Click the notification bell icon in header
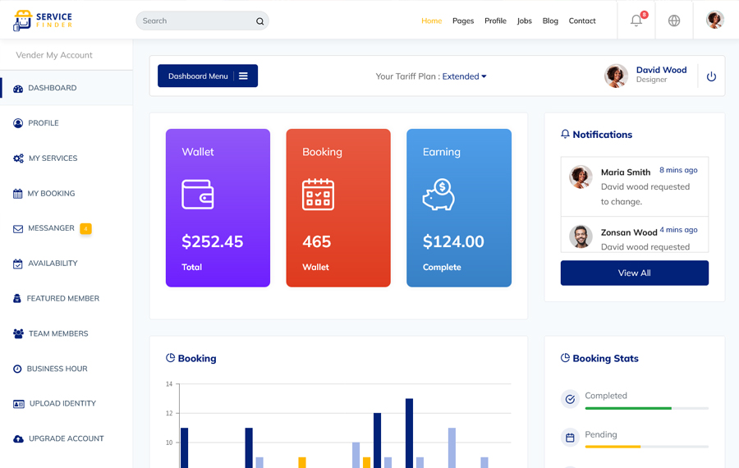The image size is (739, 468). 636,21
